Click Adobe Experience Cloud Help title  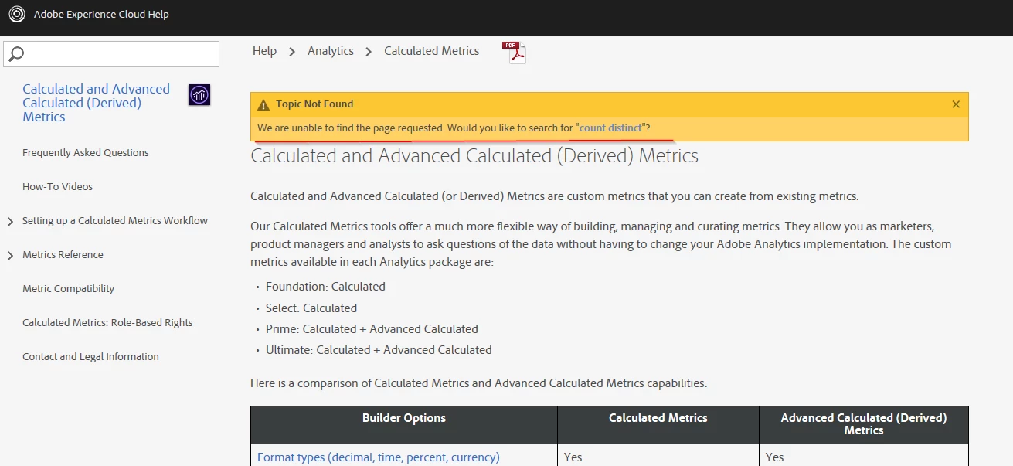pyautogui.click(x=101, y=14)
